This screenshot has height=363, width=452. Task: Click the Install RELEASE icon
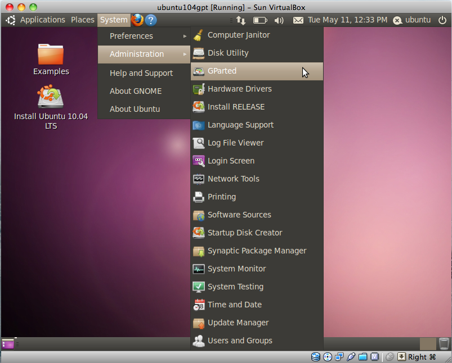pyautogui.click(x=199, y=107)
